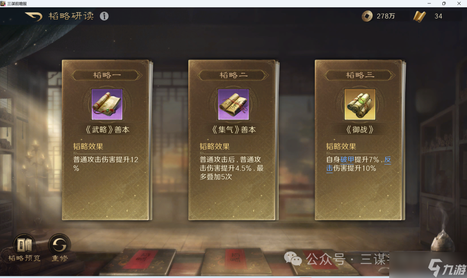Screen dimensions: 467x278
Task: Select the 《武略》善本 scroll icon
Action: 107,104
